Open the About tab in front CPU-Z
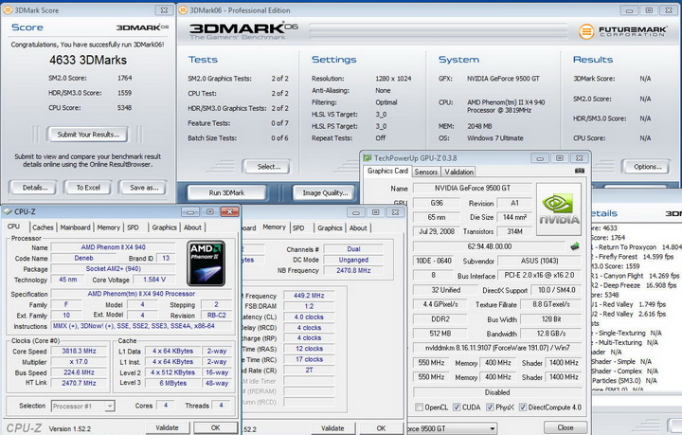Viewport: 682px width, 435px height. point(192,227)
